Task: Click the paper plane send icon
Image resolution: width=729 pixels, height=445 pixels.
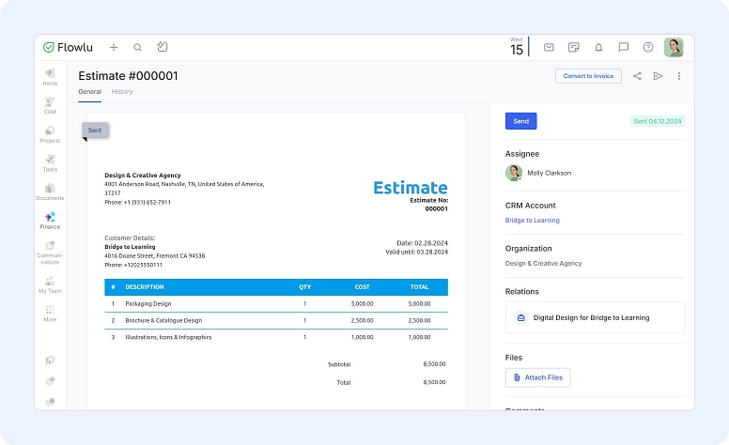Action: 658,76
